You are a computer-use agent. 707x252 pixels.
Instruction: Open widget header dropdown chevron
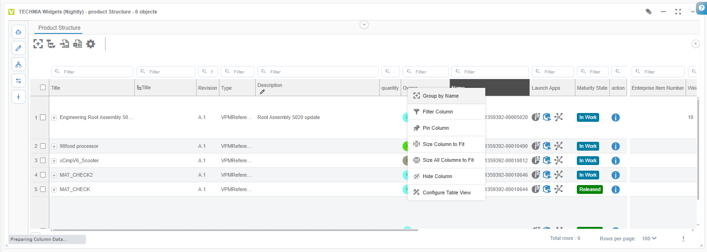(x=693, y=12)
